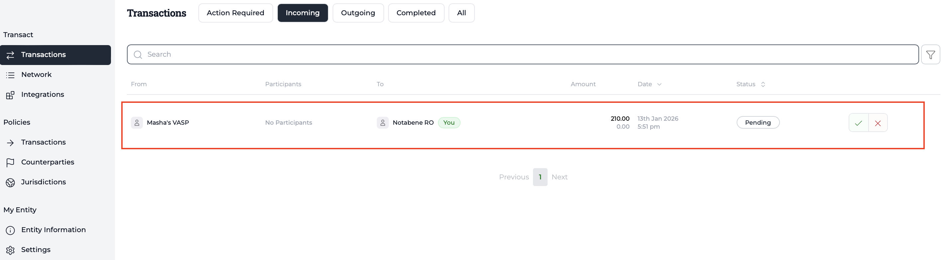Open Counterparties in sidebar

[x=55, y=162]
